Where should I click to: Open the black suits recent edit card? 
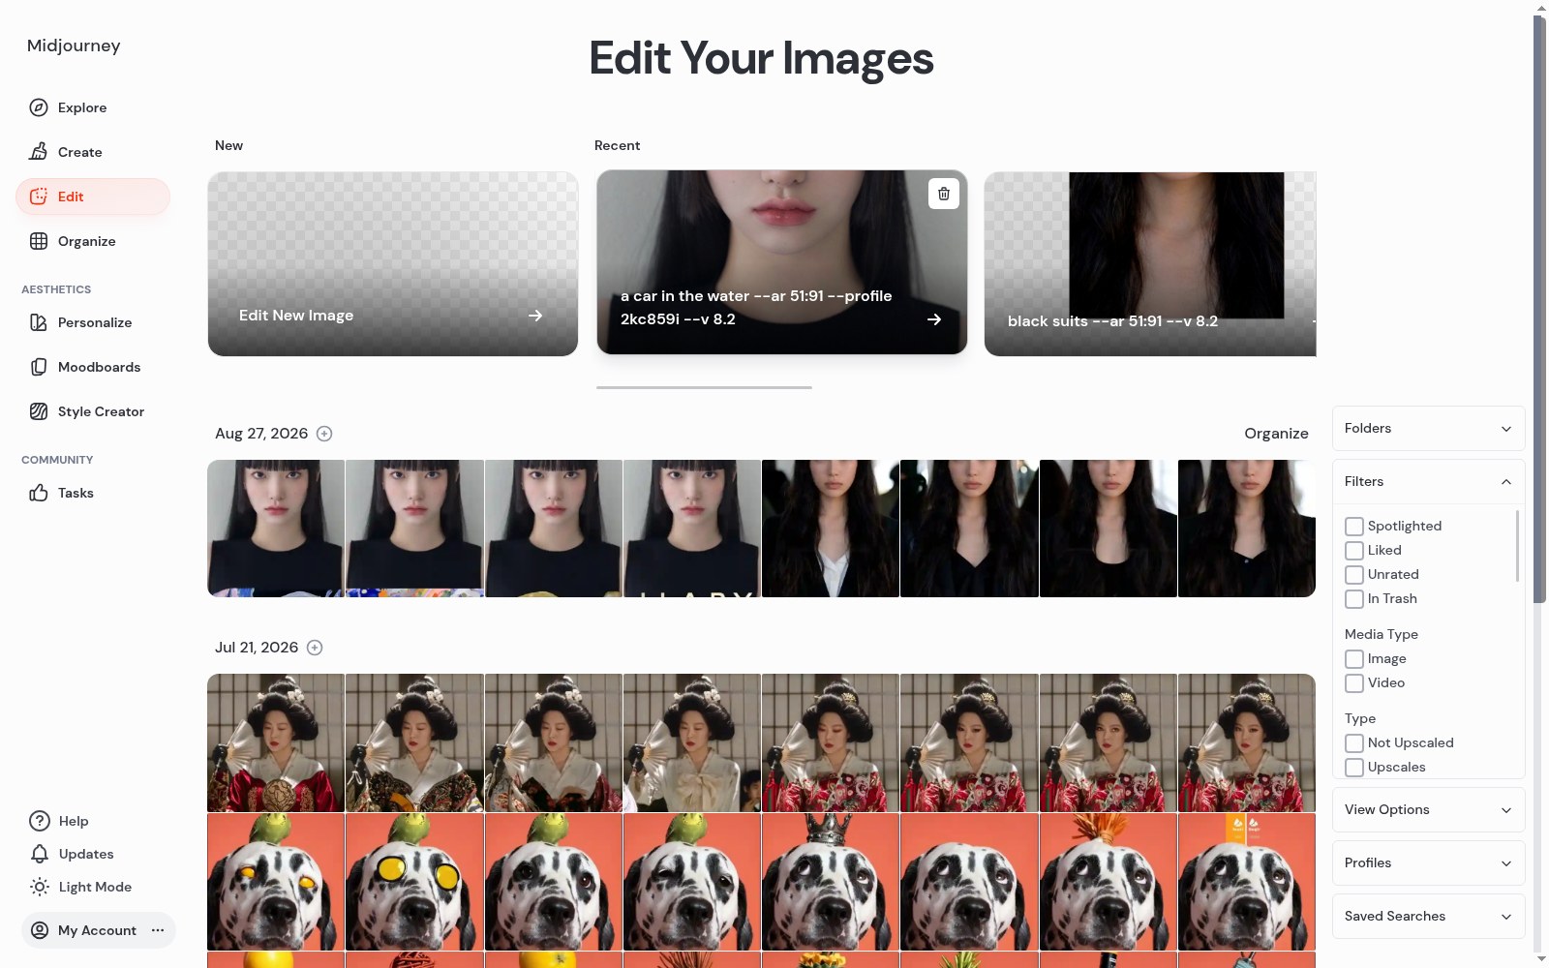coord(1150,264)
